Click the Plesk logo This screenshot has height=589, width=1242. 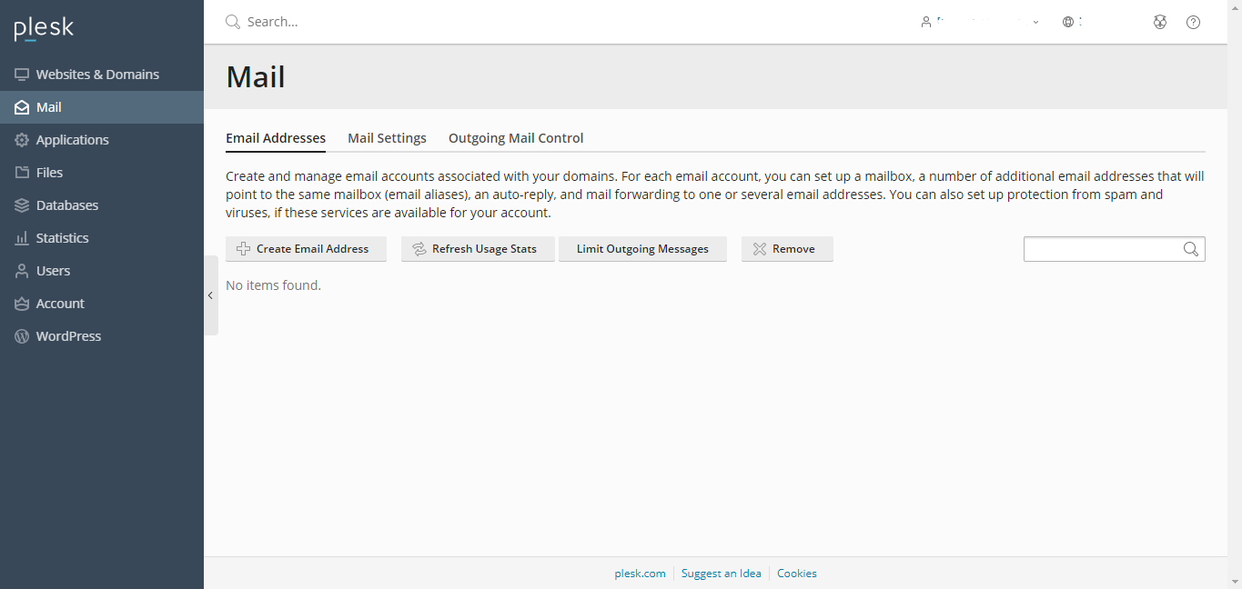coord(44,29)
